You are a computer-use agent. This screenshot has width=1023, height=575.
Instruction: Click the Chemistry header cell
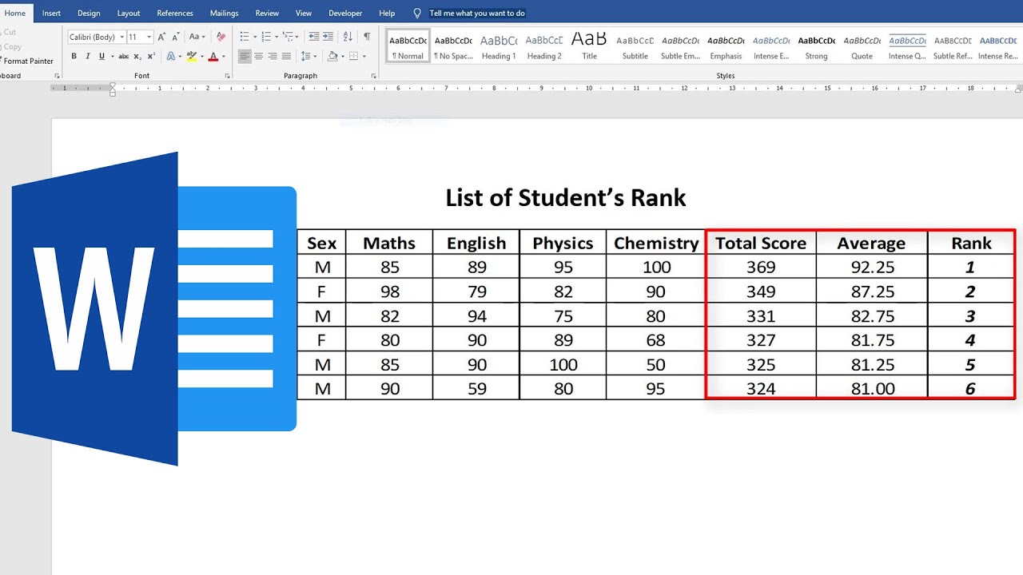pos(656,244)
